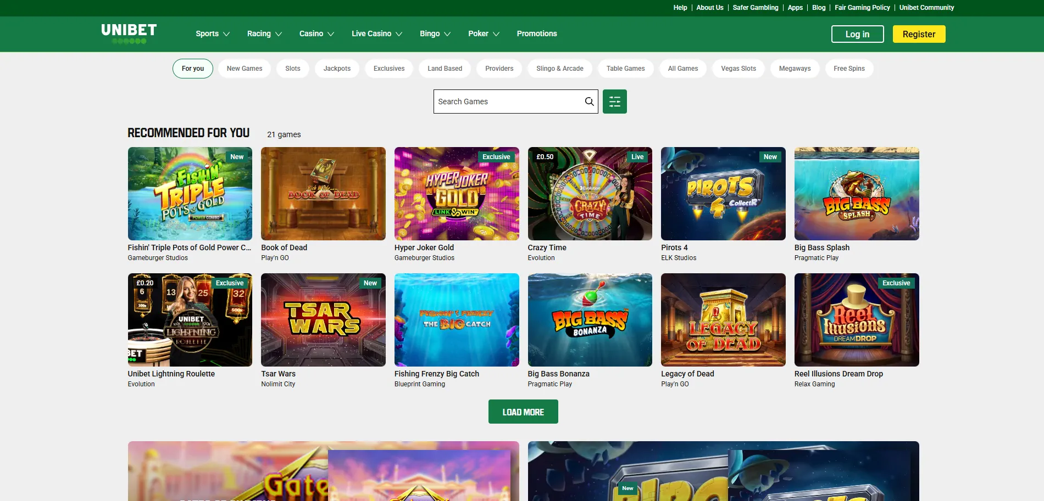
Task: Open the About Us link
Action: (x=710, y=8)
